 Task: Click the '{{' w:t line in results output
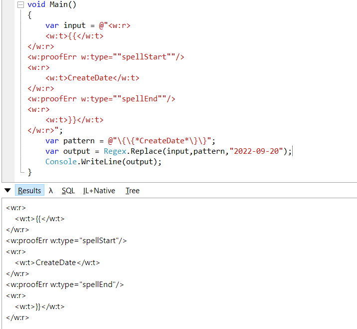pyautogui.click(x=39, y=219)
